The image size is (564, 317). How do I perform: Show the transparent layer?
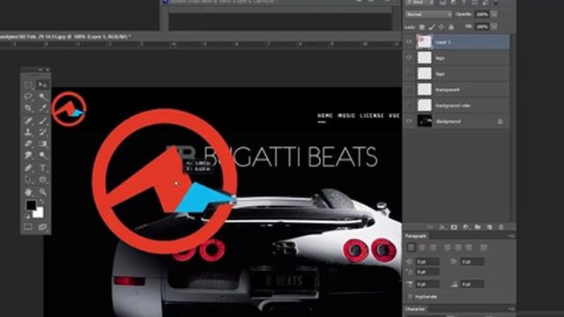409,90
